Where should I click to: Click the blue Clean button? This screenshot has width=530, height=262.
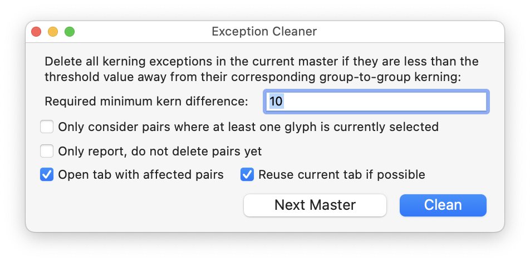(x=443, y=205)
